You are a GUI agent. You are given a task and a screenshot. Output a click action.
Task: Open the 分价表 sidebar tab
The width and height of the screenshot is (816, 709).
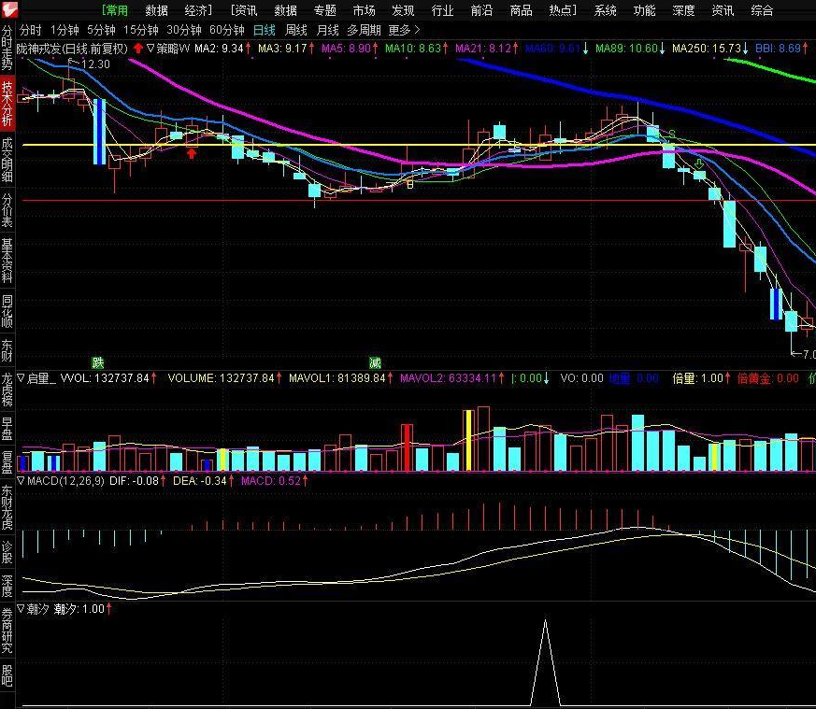(7, 210)
